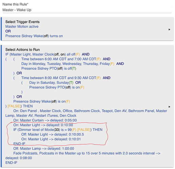Open the Master Motion active trigger
The image size is (175, 169).
(22, 26)
